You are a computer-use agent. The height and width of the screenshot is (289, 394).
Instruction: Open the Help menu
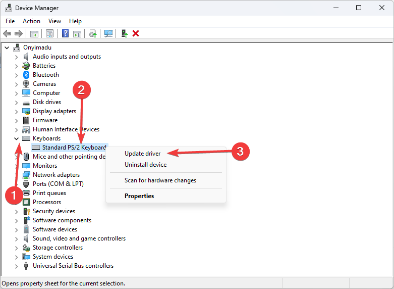75,21
